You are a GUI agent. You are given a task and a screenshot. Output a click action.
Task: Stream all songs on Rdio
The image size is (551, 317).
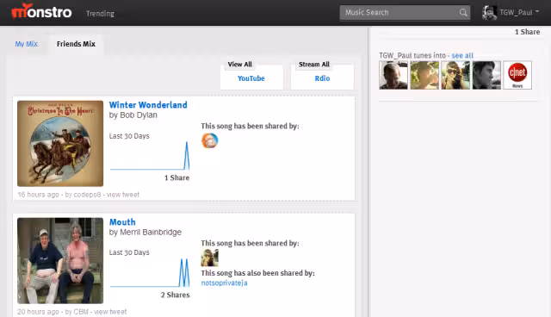coord(322,78)
